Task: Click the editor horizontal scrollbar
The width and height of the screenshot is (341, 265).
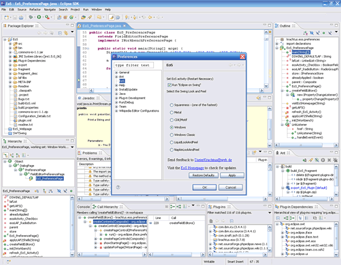Action: [176, 91]
